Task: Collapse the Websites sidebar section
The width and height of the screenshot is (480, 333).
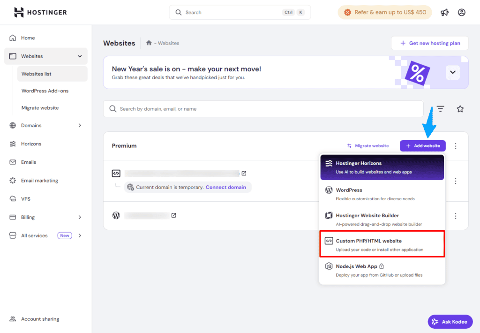Action: 80,56
